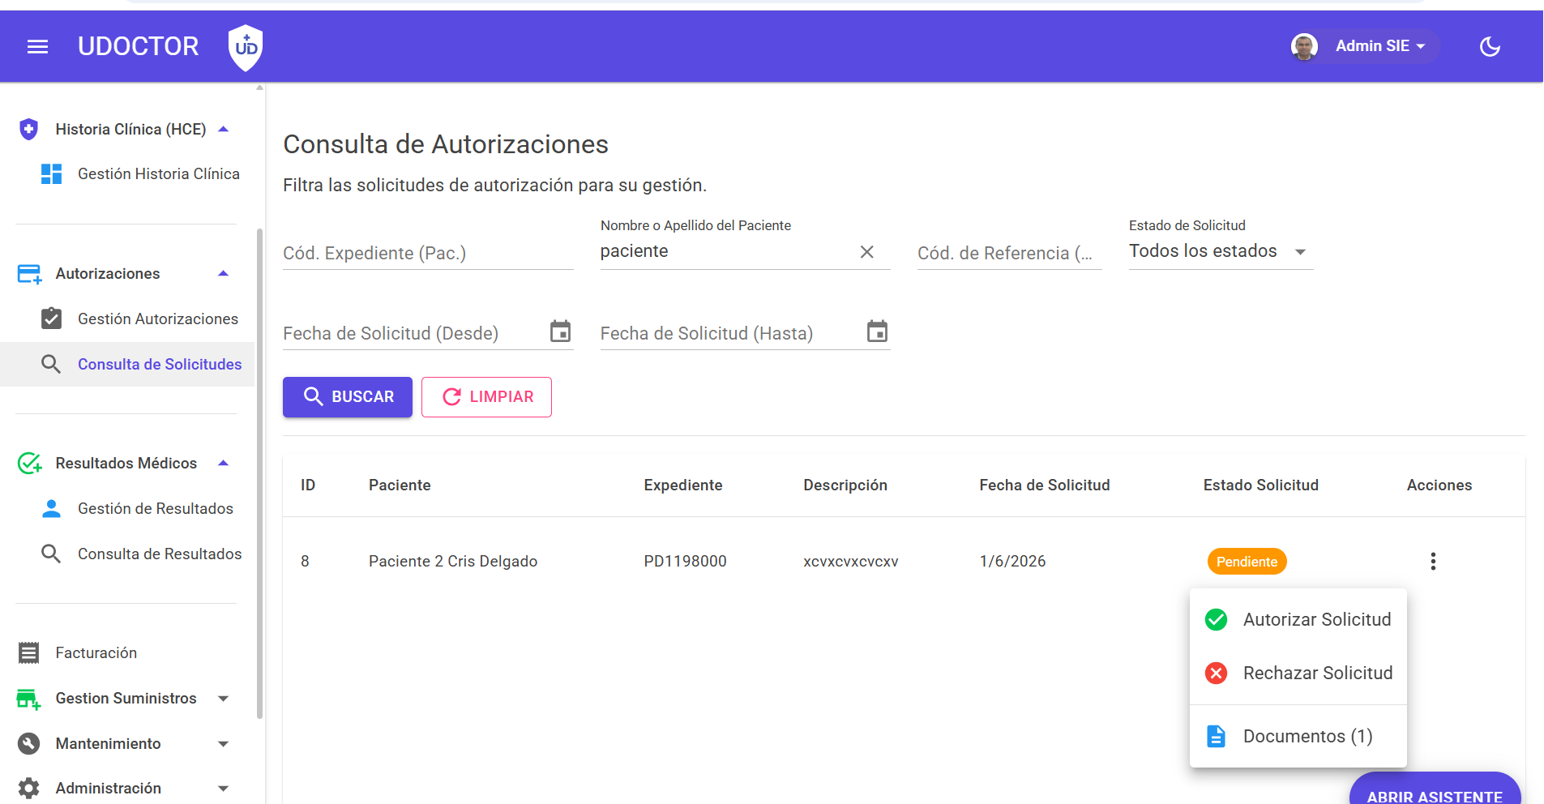Click description cell xcvxcvxcvcxv
Viewport: 1544px width, 804px height.
tap(851, 562)
